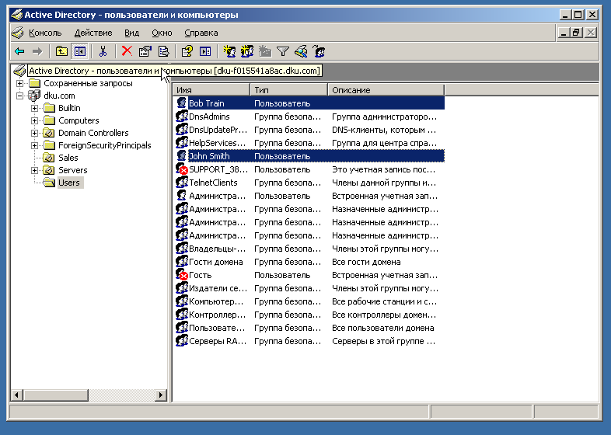Expand the Servers organizational unit
611x435 pixels.
pyautogui.click(x=34, y=171)
